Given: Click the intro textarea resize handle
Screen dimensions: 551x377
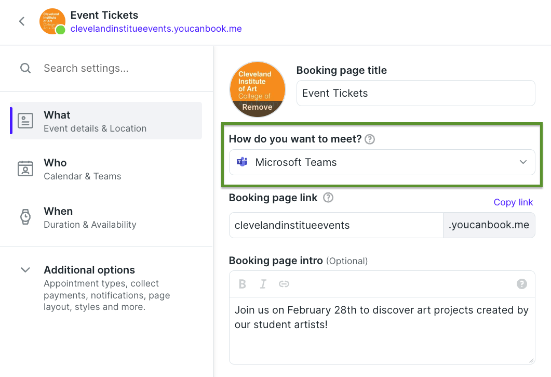Looking at the screenshot, I should pos(531,360).
